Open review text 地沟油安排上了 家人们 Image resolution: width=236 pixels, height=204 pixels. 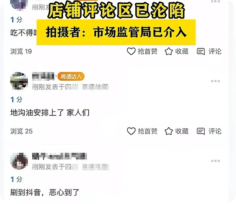point(50,113)
